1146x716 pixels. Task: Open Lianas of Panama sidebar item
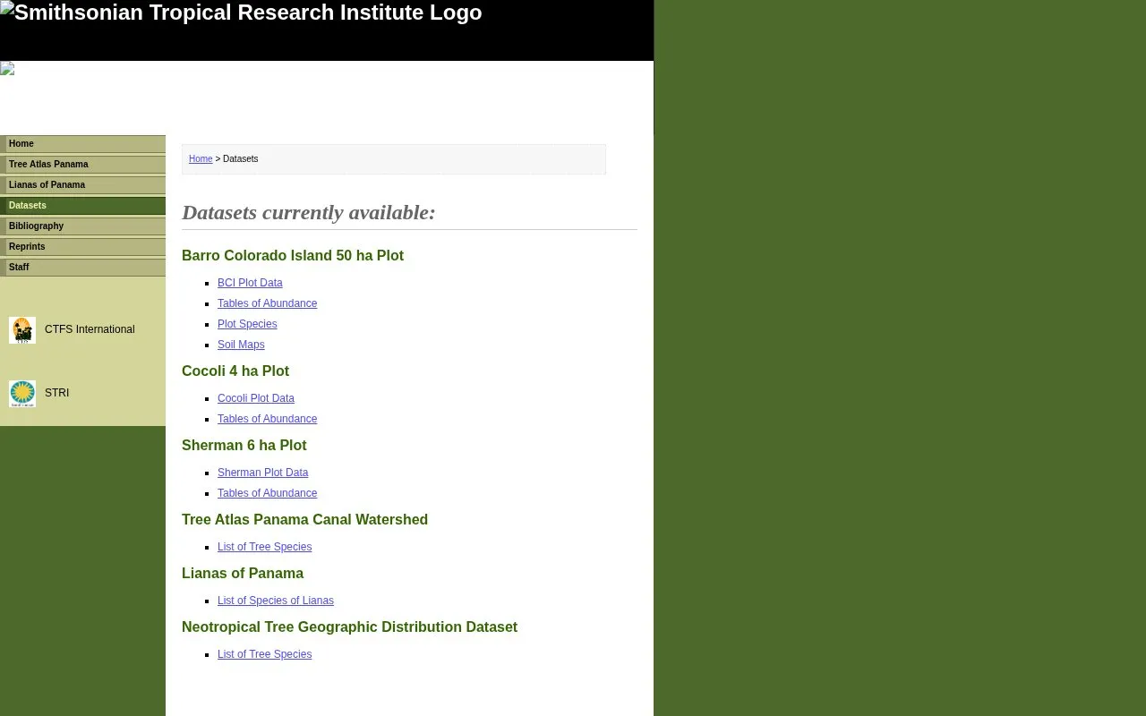tap(83, 185)
